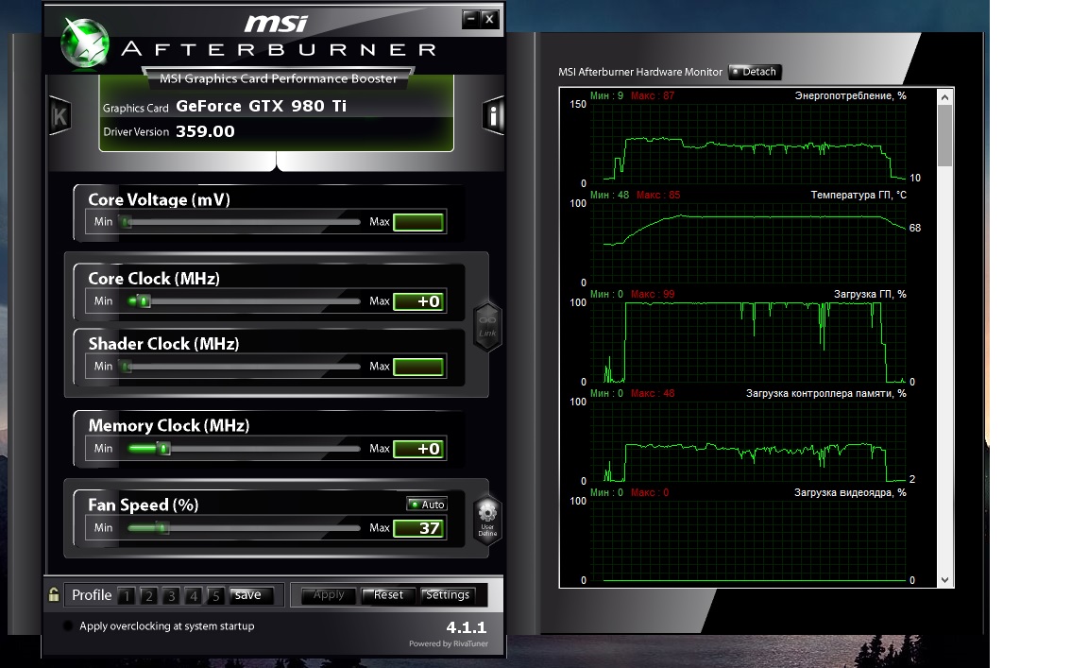Click the Загрузка видеоядра graph

(748, 541)
